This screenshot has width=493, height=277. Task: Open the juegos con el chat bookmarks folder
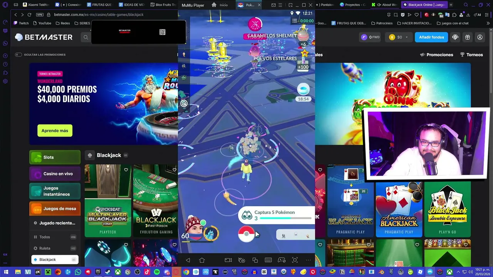[453, 23]
